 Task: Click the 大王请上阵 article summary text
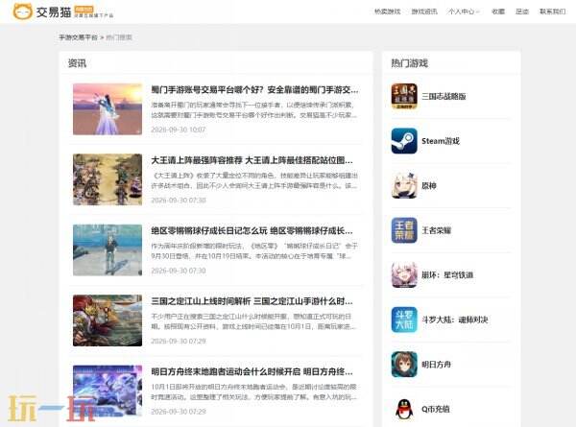(x=254, y=180)
